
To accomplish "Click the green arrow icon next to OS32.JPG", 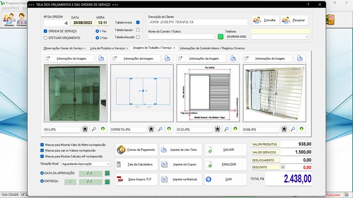I will pyautogui.click(x=235, y=129).
